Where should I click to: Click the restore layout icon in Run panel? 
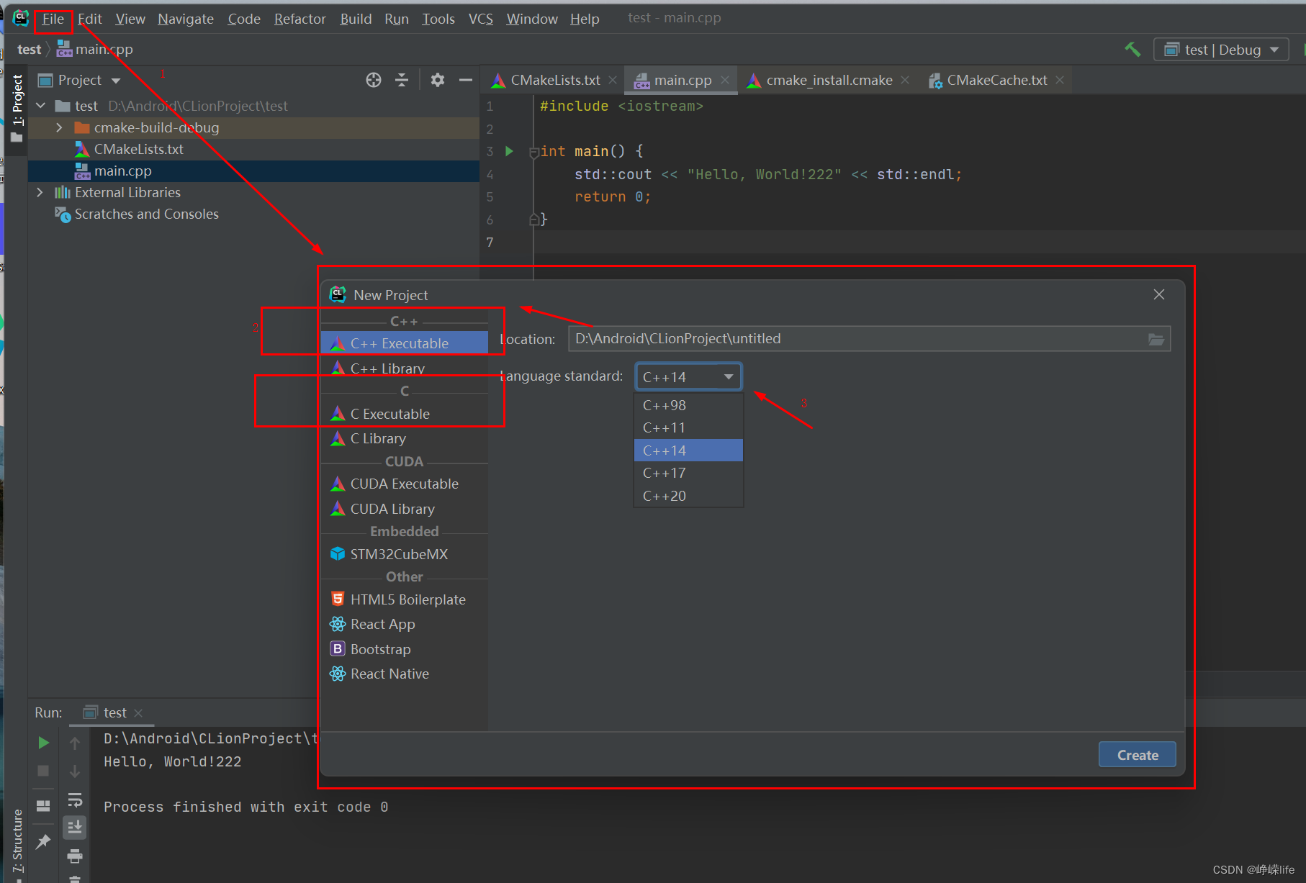coord(43,805)
